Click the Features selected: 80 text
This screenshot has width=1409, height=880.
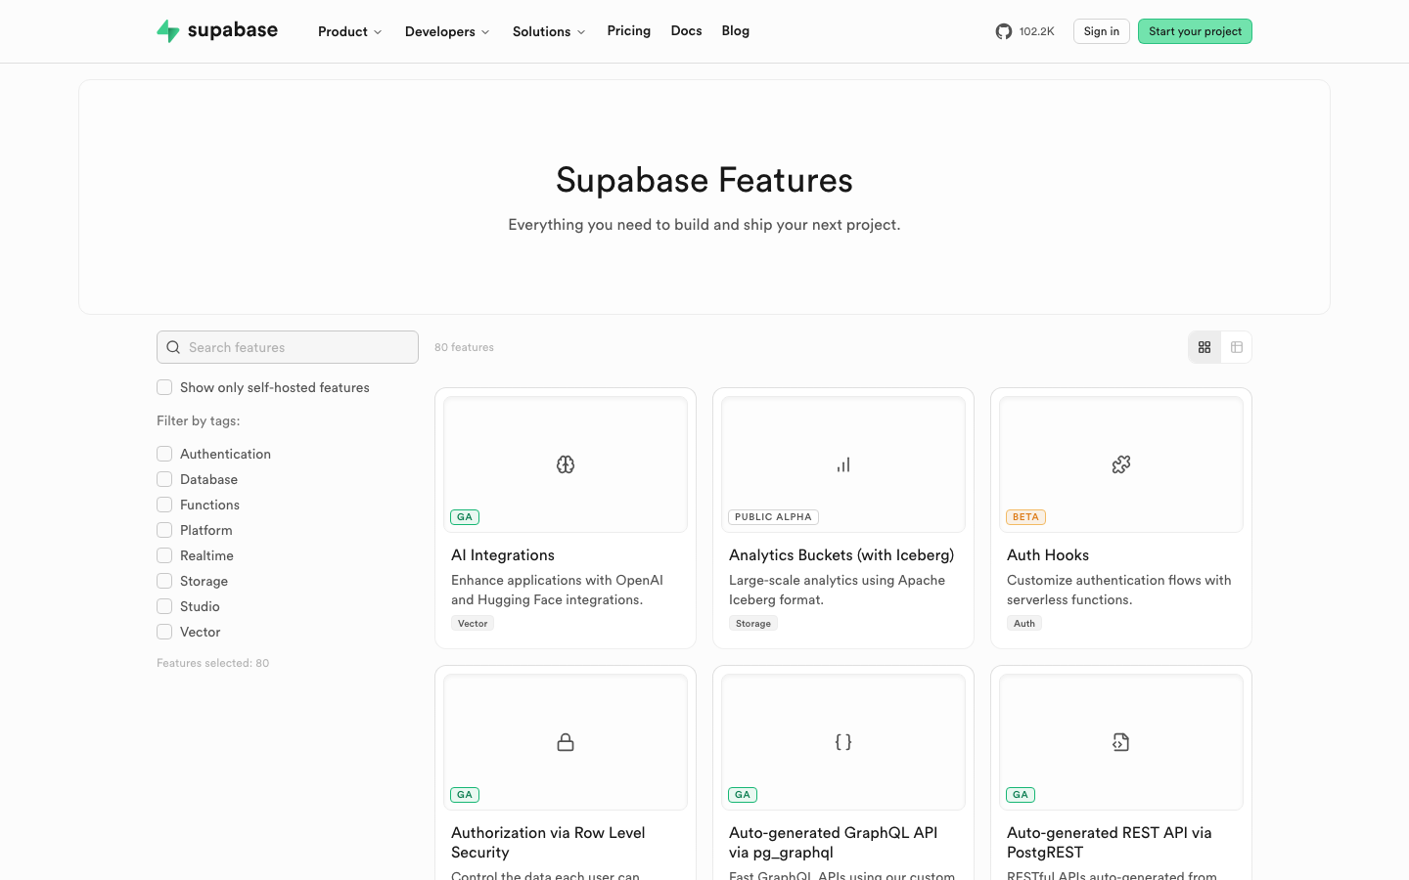pos(212,663)
